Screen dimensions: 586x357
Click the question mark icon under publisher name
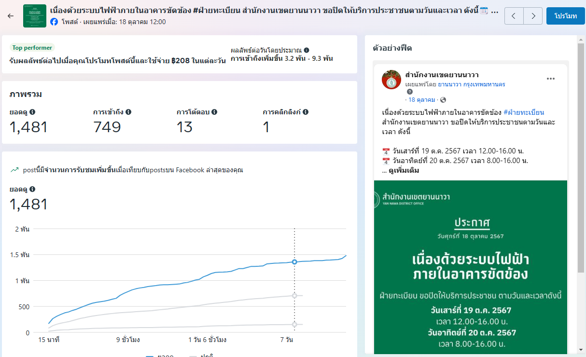[410, 92]
